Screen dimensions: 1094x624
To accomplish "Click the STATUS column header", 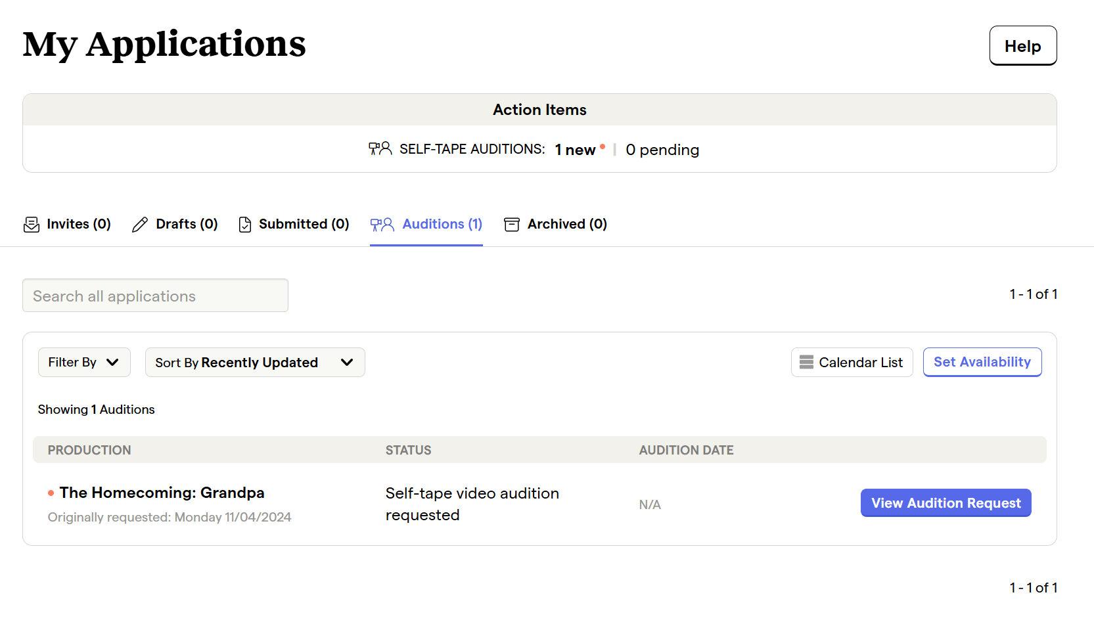I will [408, 450].
